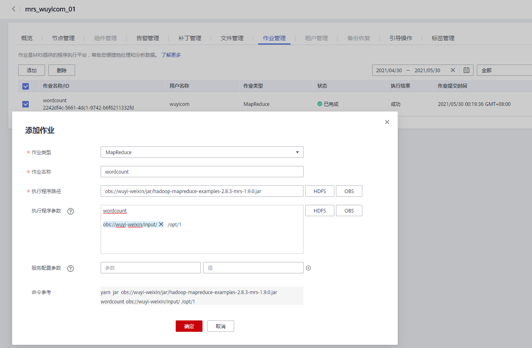Click the mrs_wuyicom_01 cluster title
Viewport: 532px width, 348px height.
point(50,9)
